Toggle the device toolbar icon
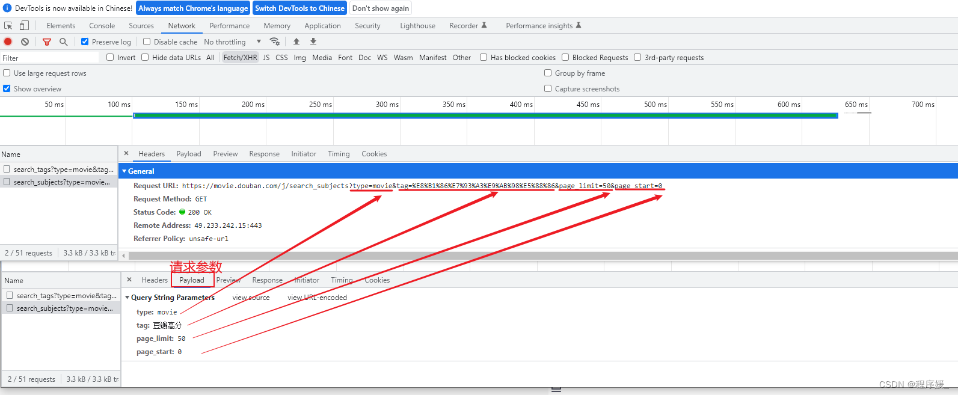This screenshot has height=395, width=958. [x=24, y=25]
